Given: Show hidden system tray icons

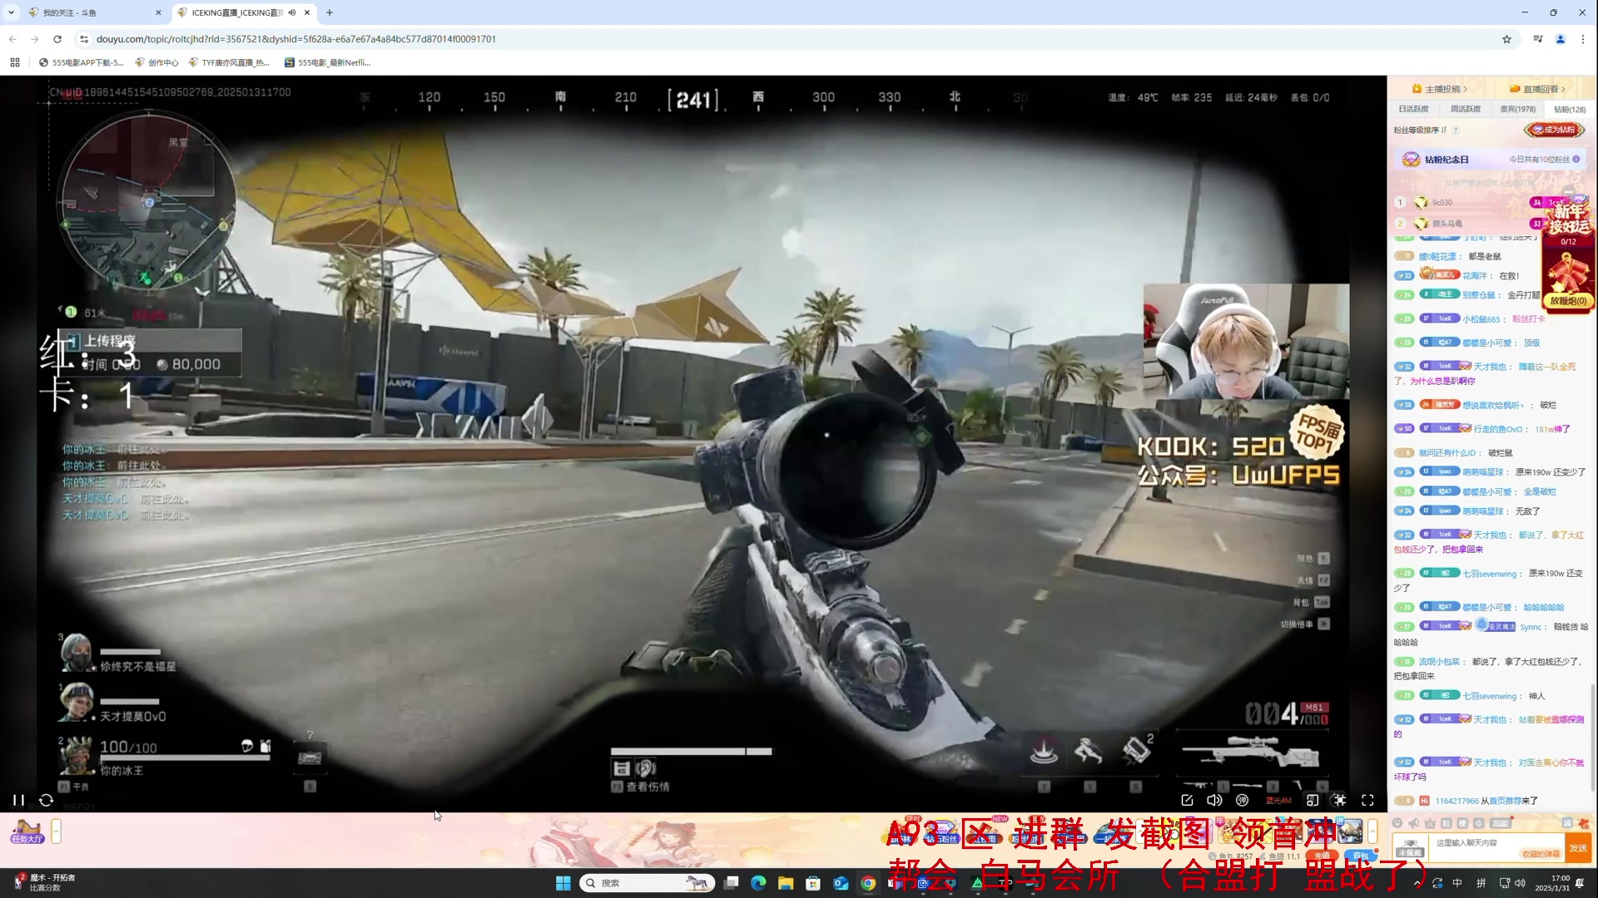Looking at the screenshot, I should (1417, 883).
